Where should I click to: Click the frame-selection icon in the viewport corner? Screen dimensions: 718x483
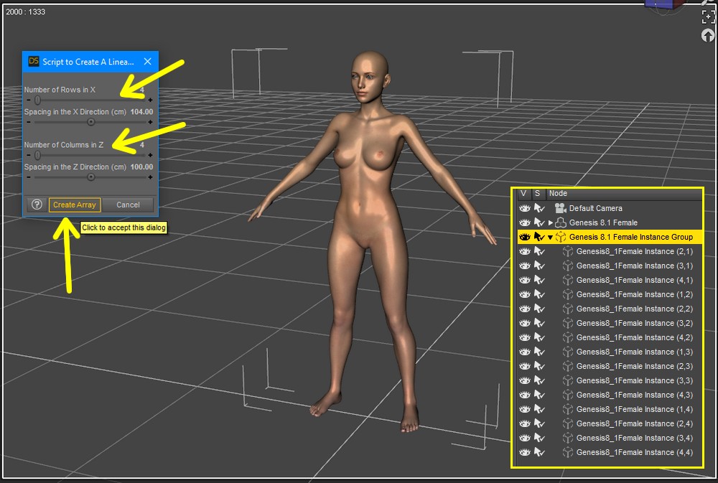[708, 17]
